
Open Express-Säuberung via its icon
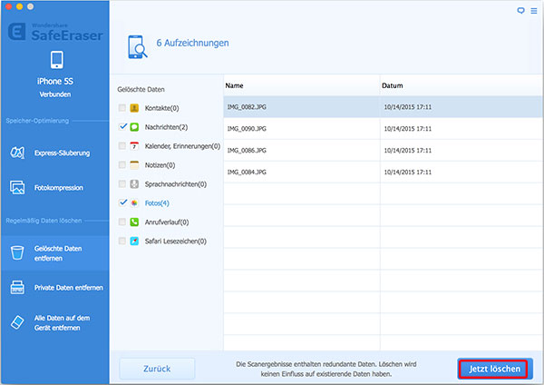[17, 153]
